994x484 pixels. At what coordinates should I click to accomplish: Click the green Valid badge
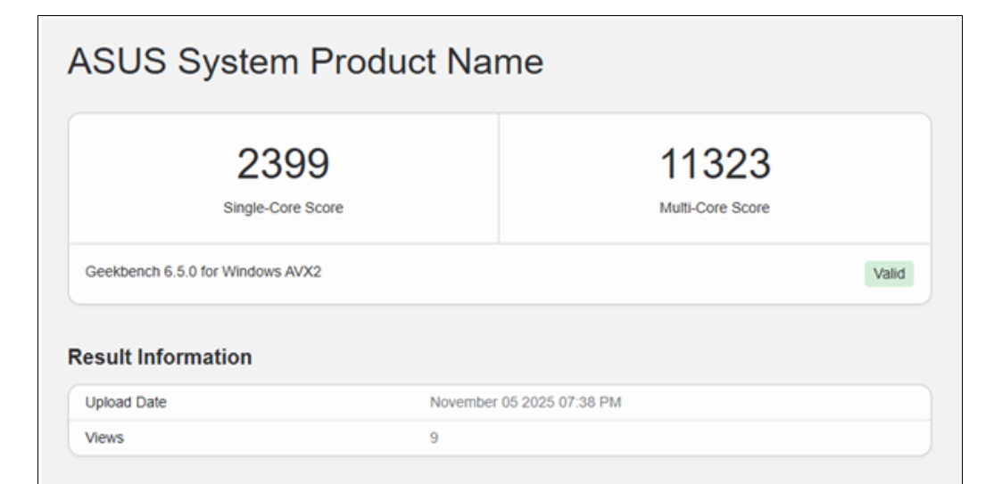coord(889,274)
